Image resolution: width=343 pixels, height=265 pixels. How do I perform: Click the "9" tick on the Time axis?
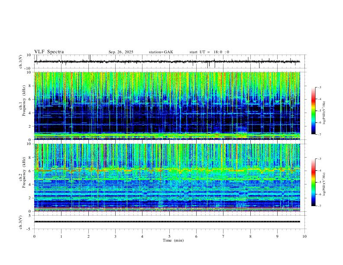pos(277,236)
